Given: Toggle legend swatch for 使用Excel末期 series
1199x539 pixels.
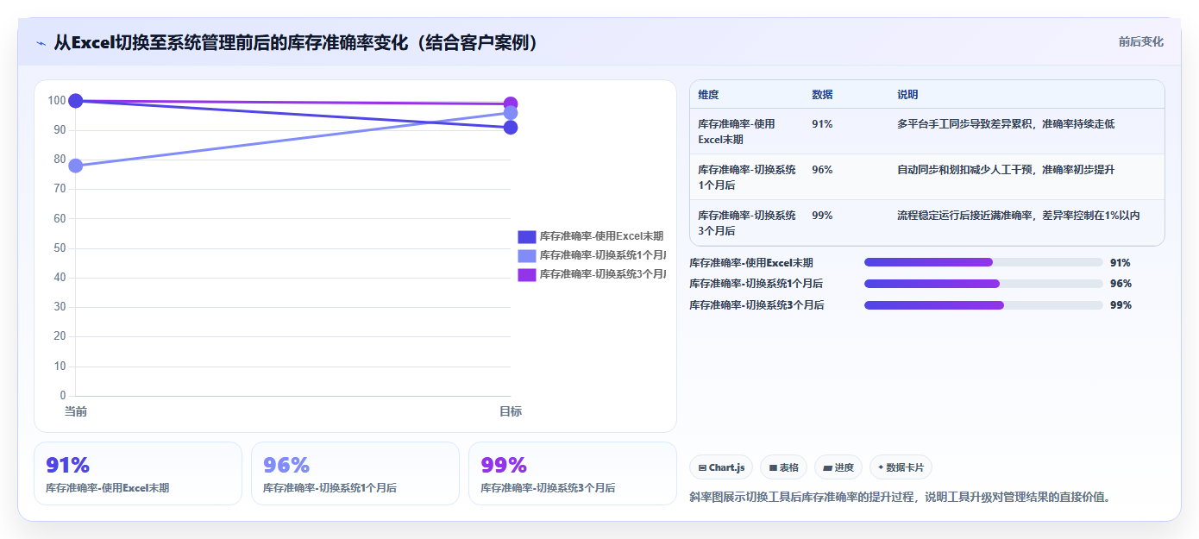Looking at the screenshot, I should coord(527,236).
